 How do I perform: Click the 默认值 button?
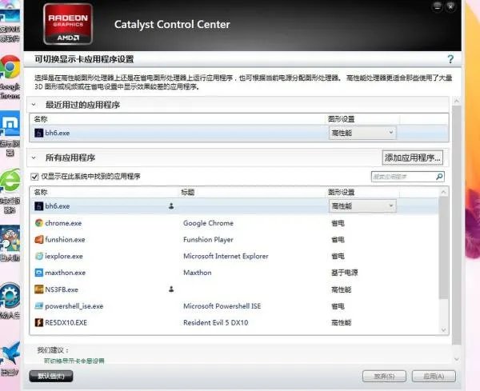pos(50,376)
